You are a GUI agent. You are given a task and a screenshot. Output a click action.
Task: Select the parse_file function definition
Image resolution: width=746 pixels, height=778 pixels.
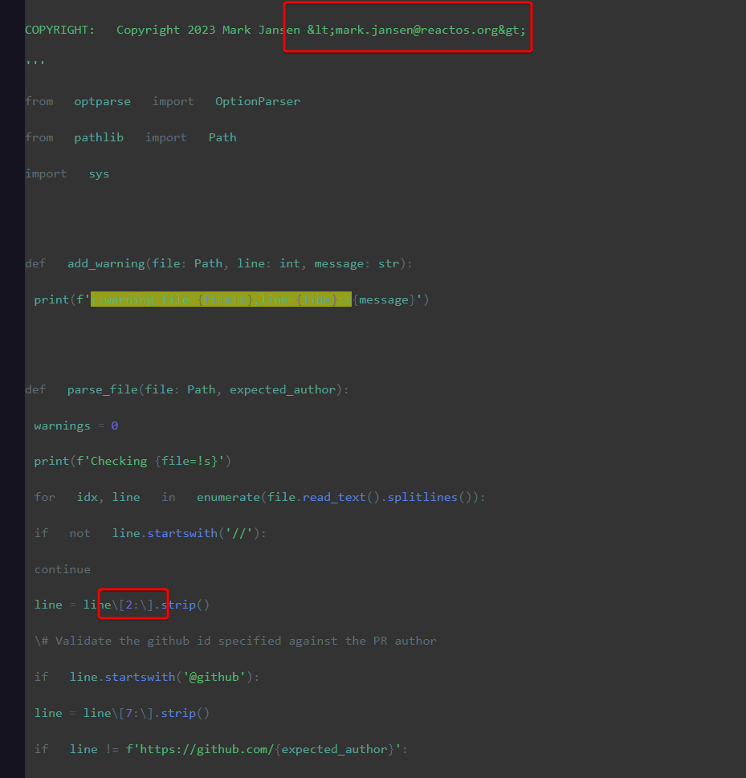click(102, 389)
